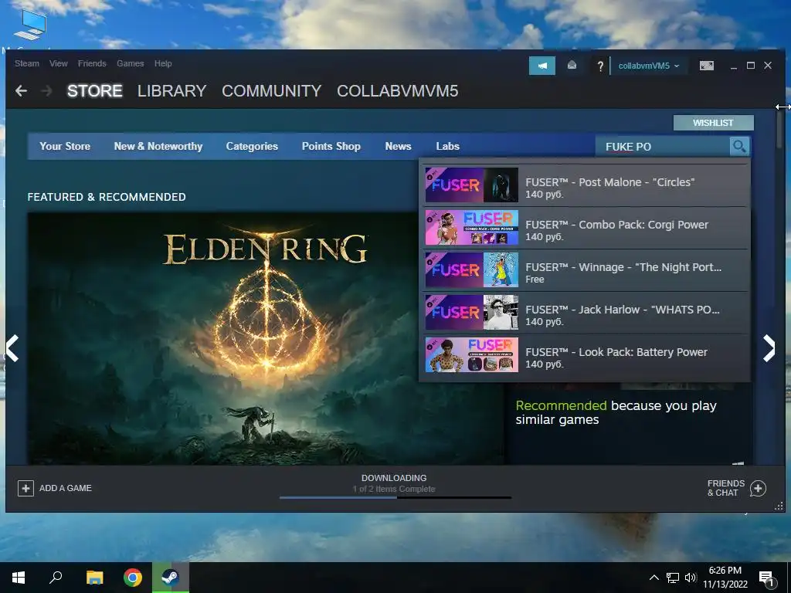This screenshot has height=593, width=791.
Task: Click the WISHLIST button
Action: pos(713,123)
